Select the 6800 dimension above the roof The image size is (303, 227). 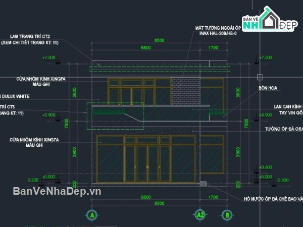pyautogui.click(x=146, y=48)
